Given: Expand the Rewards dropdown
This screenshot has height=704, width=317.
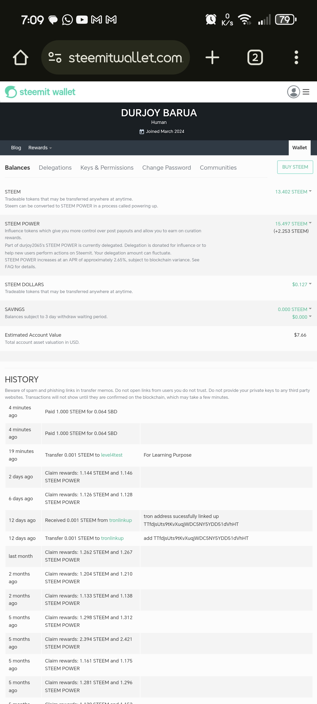Looking at the screenshot, I should click(x=40, y=148).
